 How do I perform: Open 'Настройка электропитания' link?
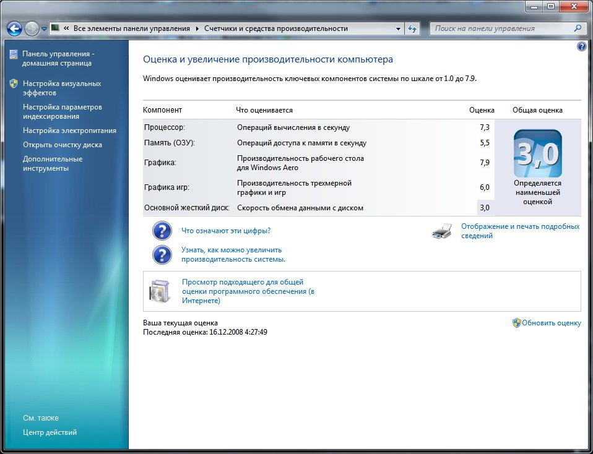click(69, 131)
